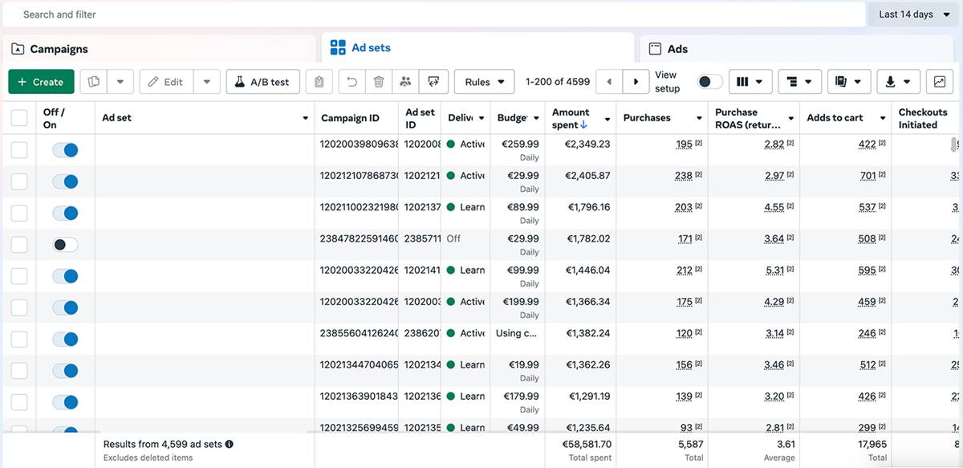Viewport: 963px width, 468px height.
Task: Click the preview icon beside audiences icon
Action: click(x=433, y=82)
